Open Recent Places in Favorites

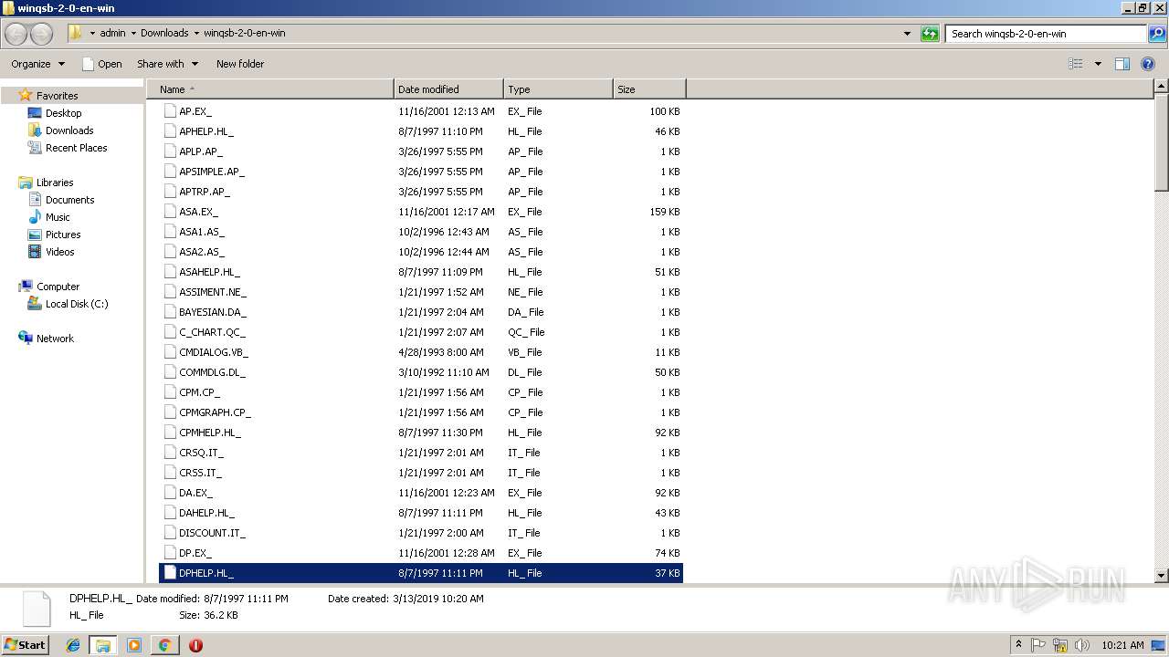coord(68,148)
